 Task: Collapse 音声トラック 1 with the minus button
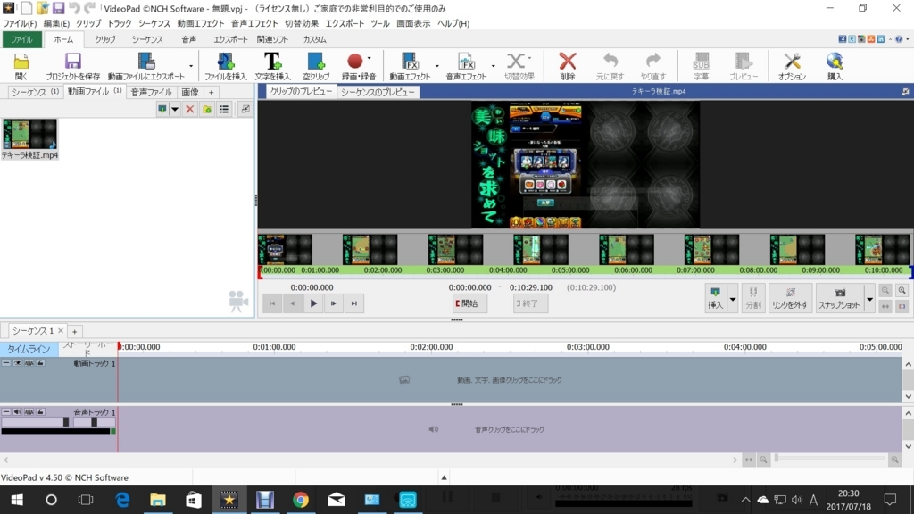tap(6, 412)
